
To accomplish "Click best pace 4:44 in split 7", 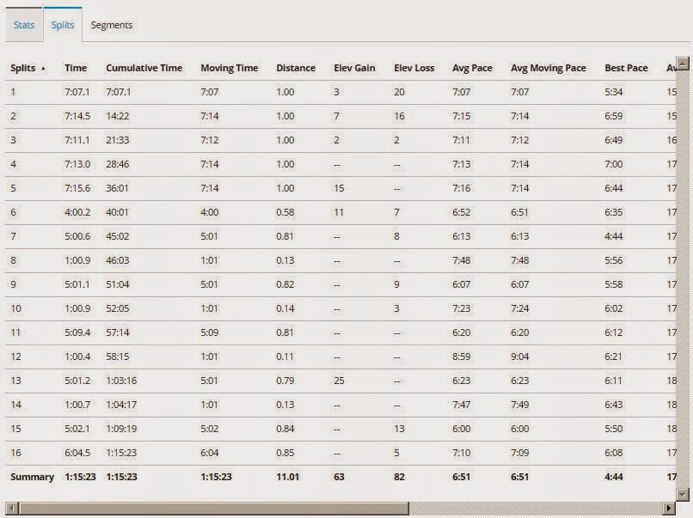I will point(613,236).
